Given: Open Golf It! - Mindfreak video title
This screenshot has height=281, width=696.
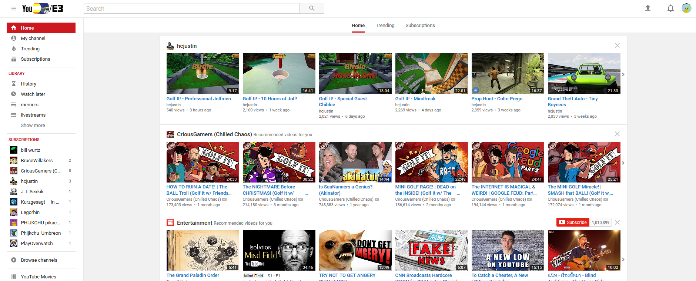Looking at the screenshot, I should click(415, 99).
